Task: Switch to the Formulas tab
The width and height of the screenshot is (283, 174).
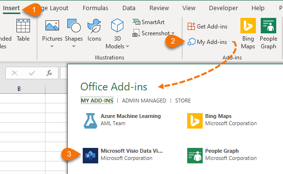Action: [95, 8]
